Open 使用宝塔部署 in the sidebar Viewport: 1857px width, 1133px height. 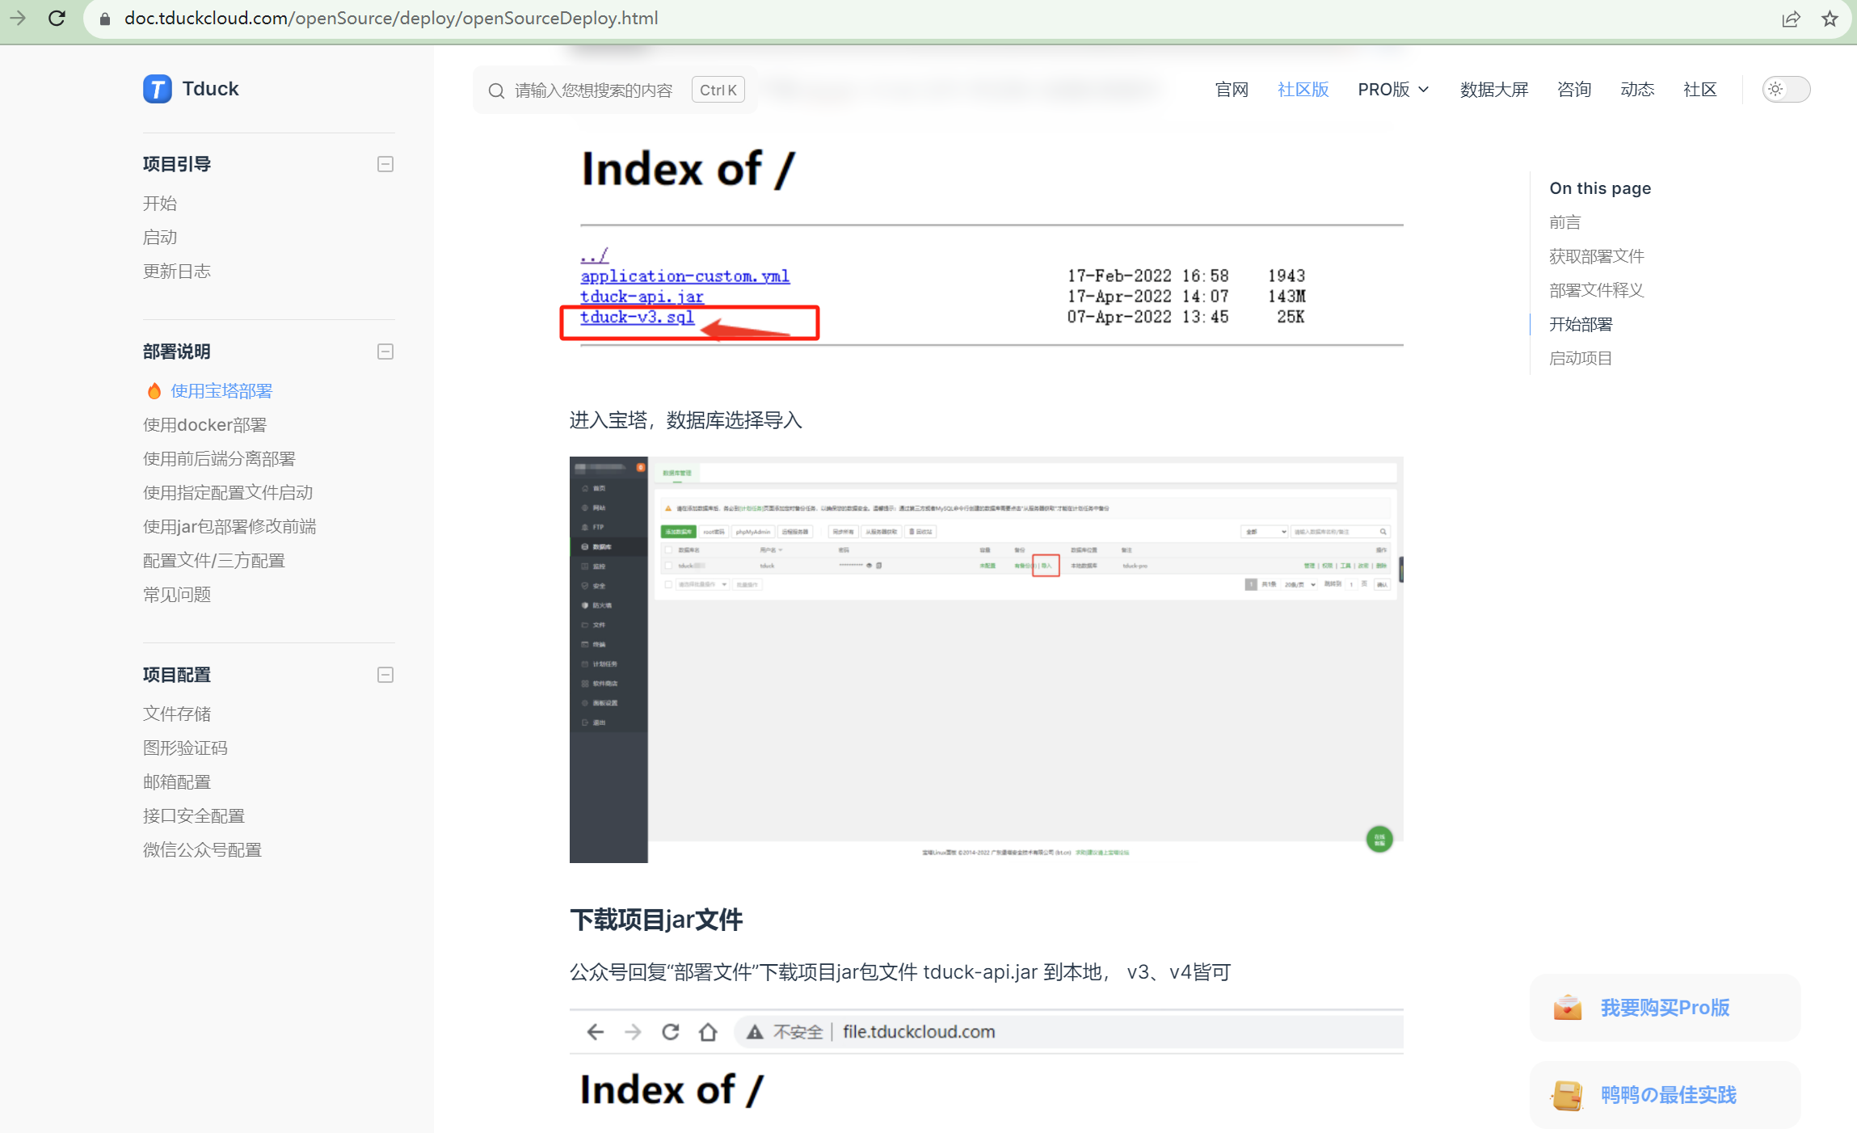[x=221, y=391]
